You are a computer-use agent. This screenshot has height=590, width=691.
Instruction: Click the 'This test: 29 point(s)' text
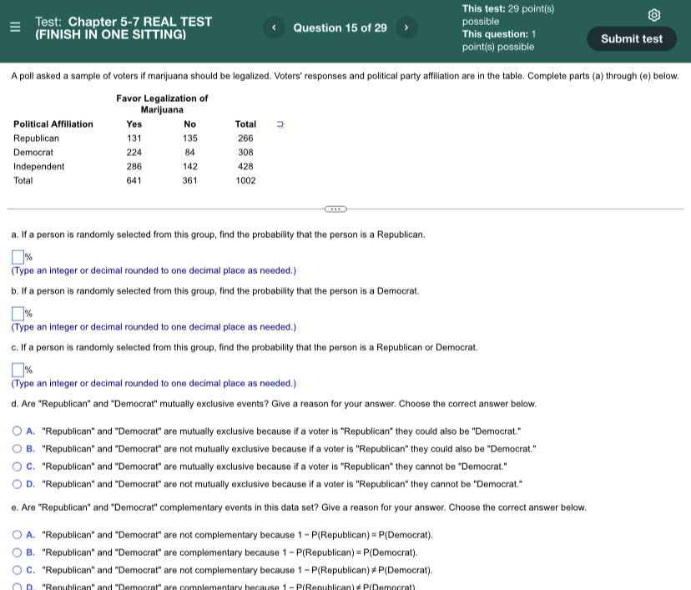click(x=508, y=9)
